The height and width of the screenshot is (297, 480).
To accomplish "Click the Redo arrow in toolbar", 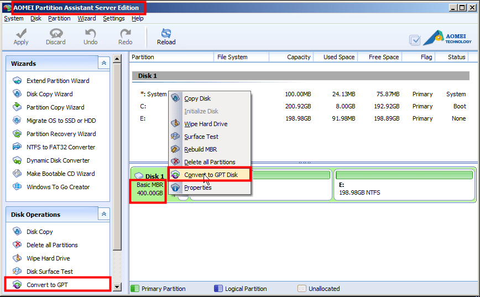I will 125,37.
